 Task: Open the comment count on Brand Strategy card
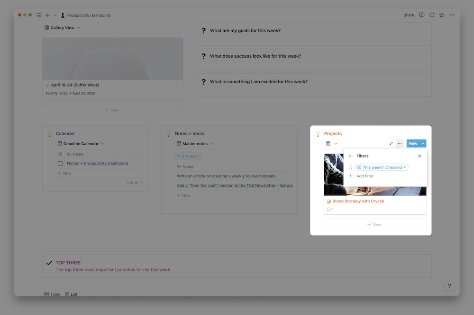330,210
